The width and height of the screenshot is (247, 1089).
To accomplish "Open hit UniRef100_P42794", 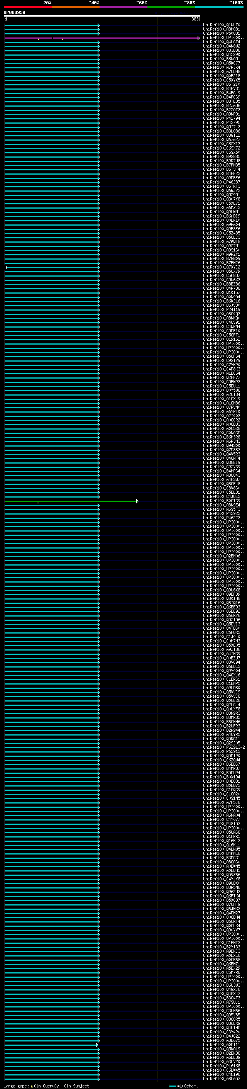I will coord(222,118).
